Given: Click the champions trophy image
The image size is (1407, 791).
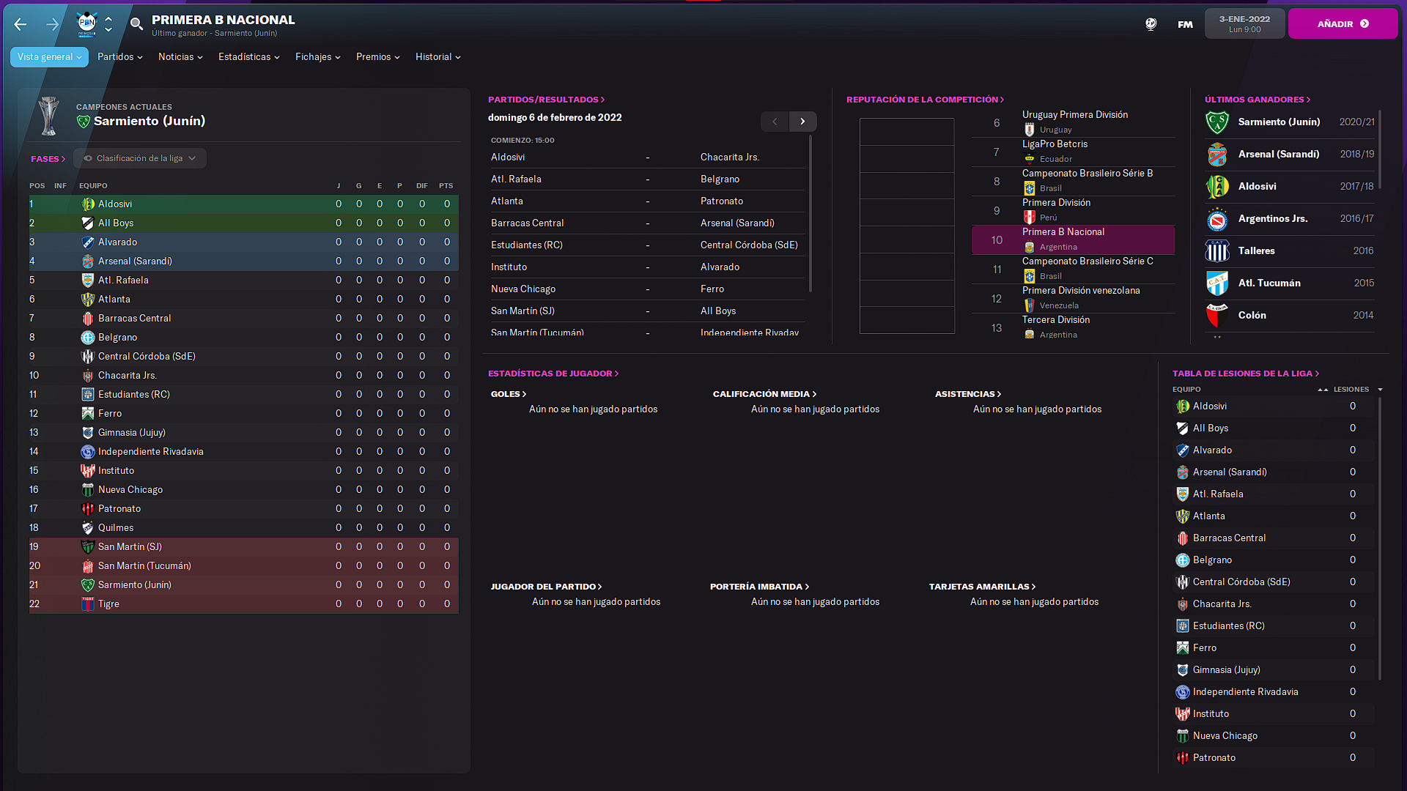Looking at the screenshot, I should pyautogui.click(x=49, y=116).
